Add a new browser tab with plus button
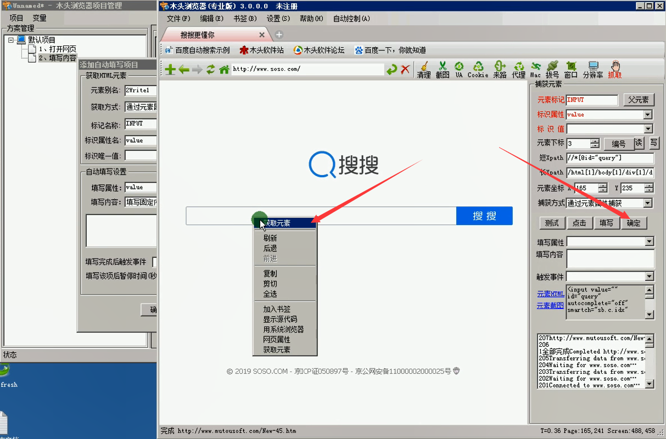The image size is (666, 439). (x=279, y=35)
